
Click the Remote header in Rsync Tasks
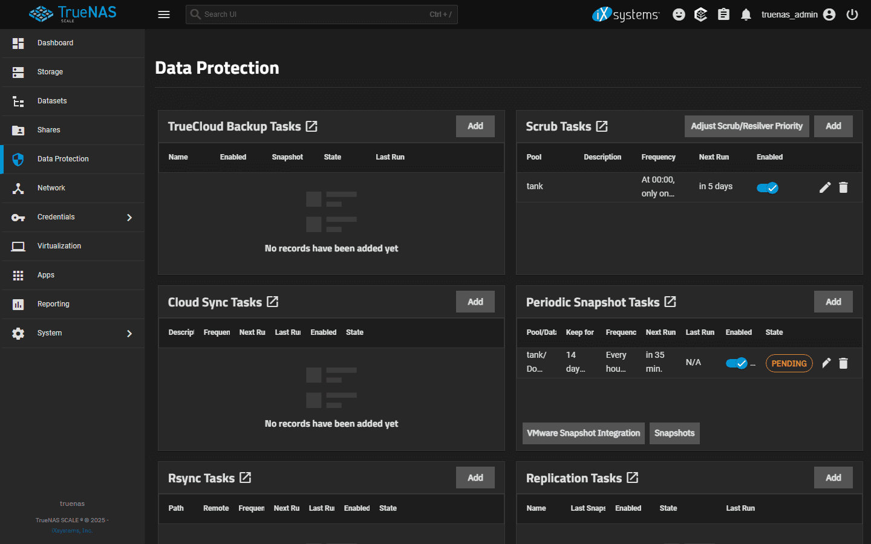[216, 508]
